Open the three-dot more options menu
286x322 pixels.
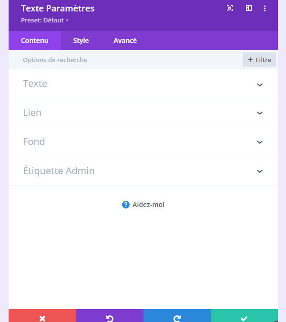click(265, 8)
